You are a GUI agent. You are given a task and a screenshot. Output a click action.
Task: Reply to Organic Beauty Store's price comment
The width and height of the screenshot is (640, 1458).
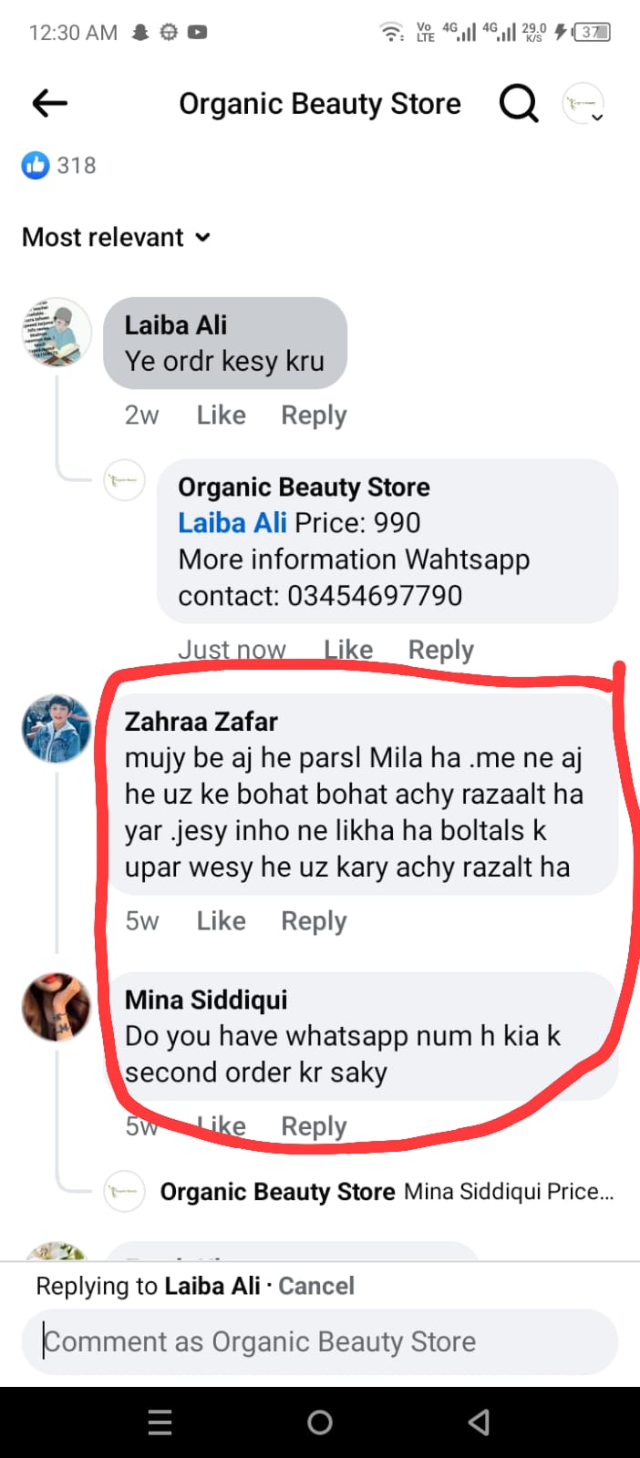(440, 650)
